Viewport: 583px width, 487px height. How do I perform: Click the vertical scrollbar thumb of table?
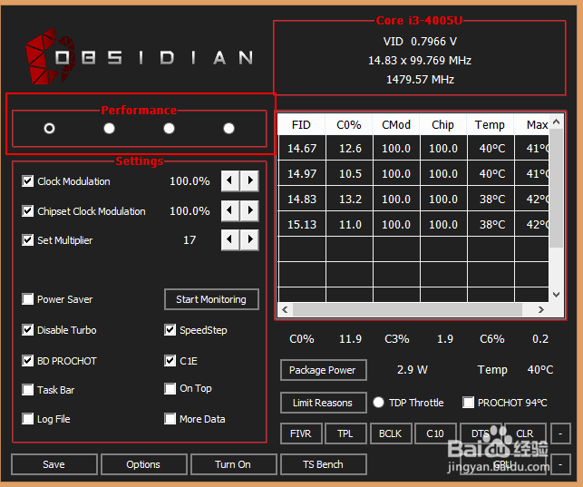(x=556, y=188)
